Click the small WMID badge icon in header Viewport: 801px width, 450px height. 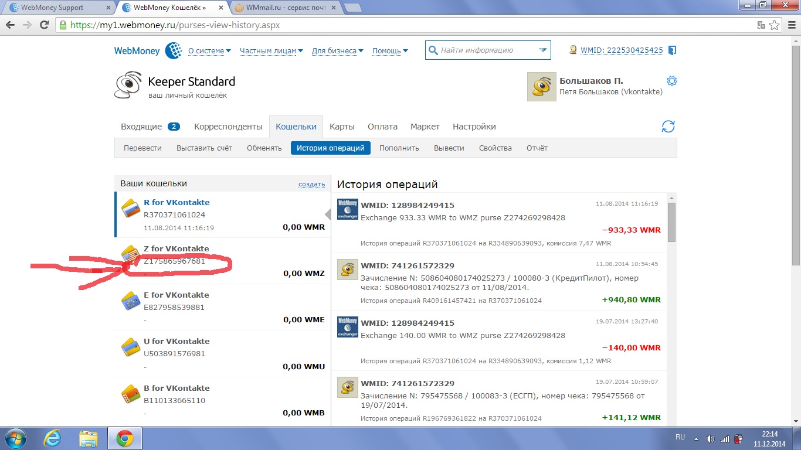click(x=573, y=50)
